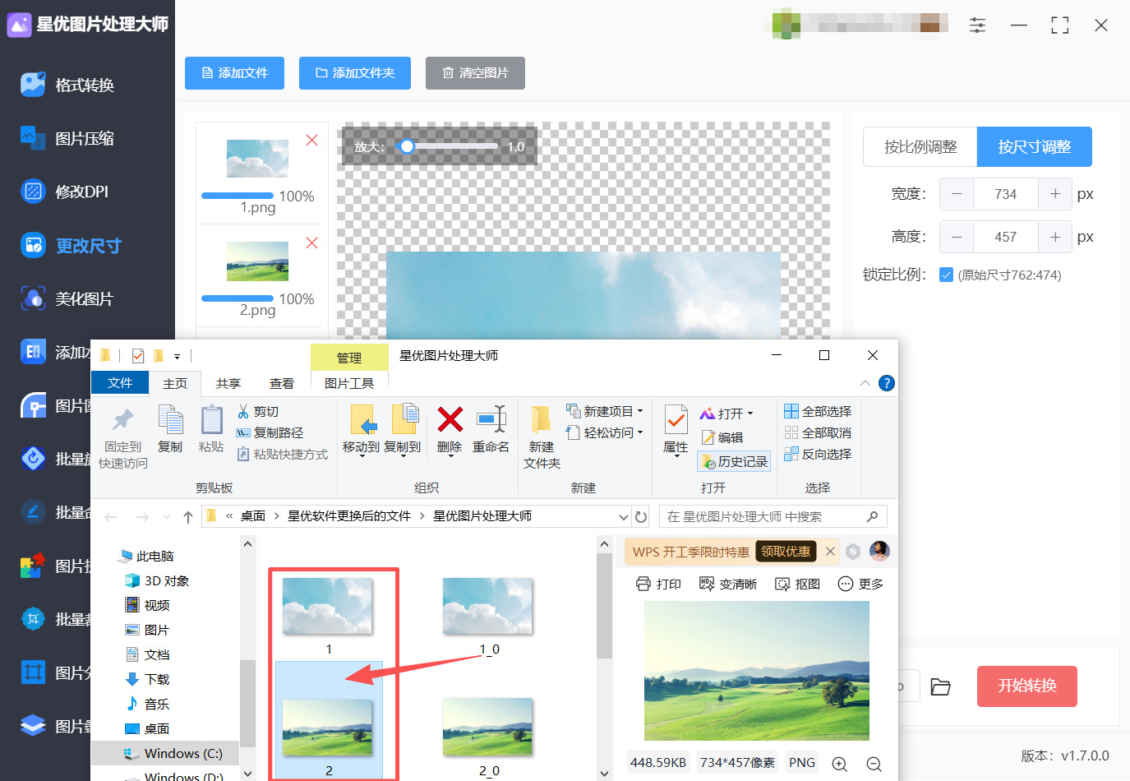Viewport: 1130px width, 781px height.
Task: Toggle the checkmark icon in Explorer quick access toolbar
Action: point(138,356)
